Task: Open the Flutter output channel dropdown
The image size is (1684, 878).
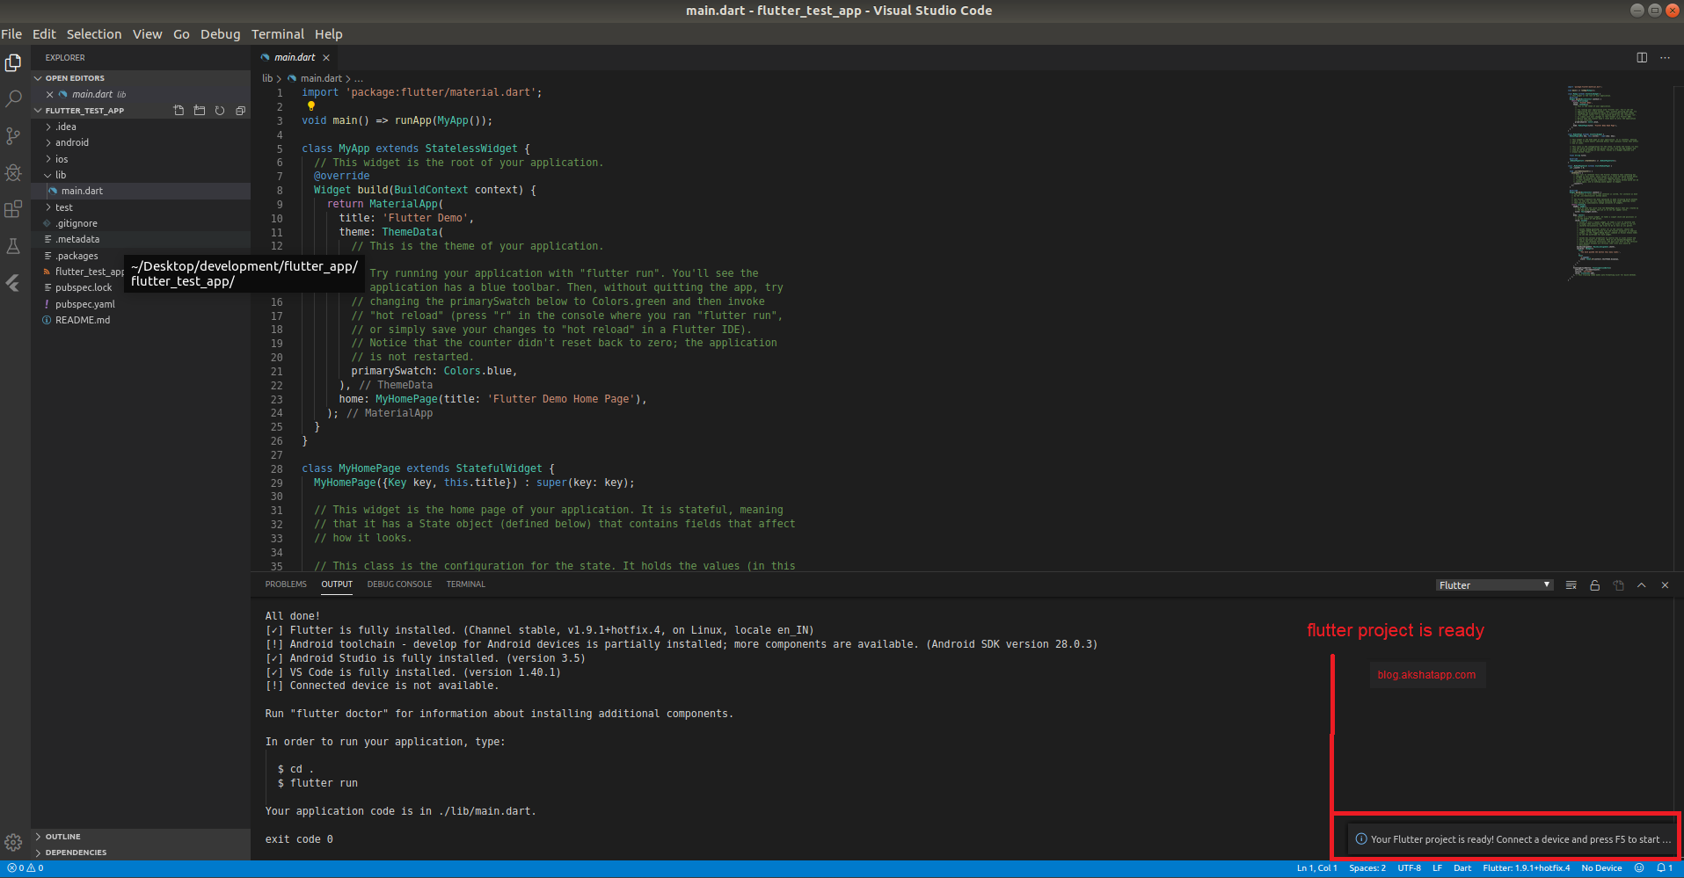Action: (x=1493, y=584)
